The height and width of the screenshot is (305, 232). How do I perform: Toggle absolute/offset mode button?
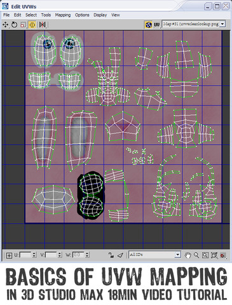tap(9, 255)
